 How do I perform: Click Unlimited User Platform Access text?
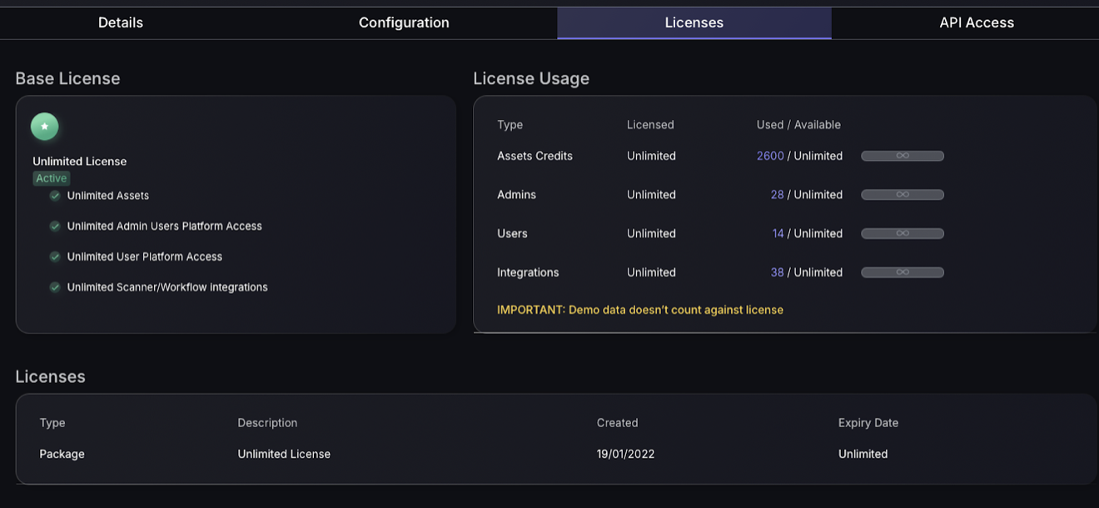pos(145,256)
